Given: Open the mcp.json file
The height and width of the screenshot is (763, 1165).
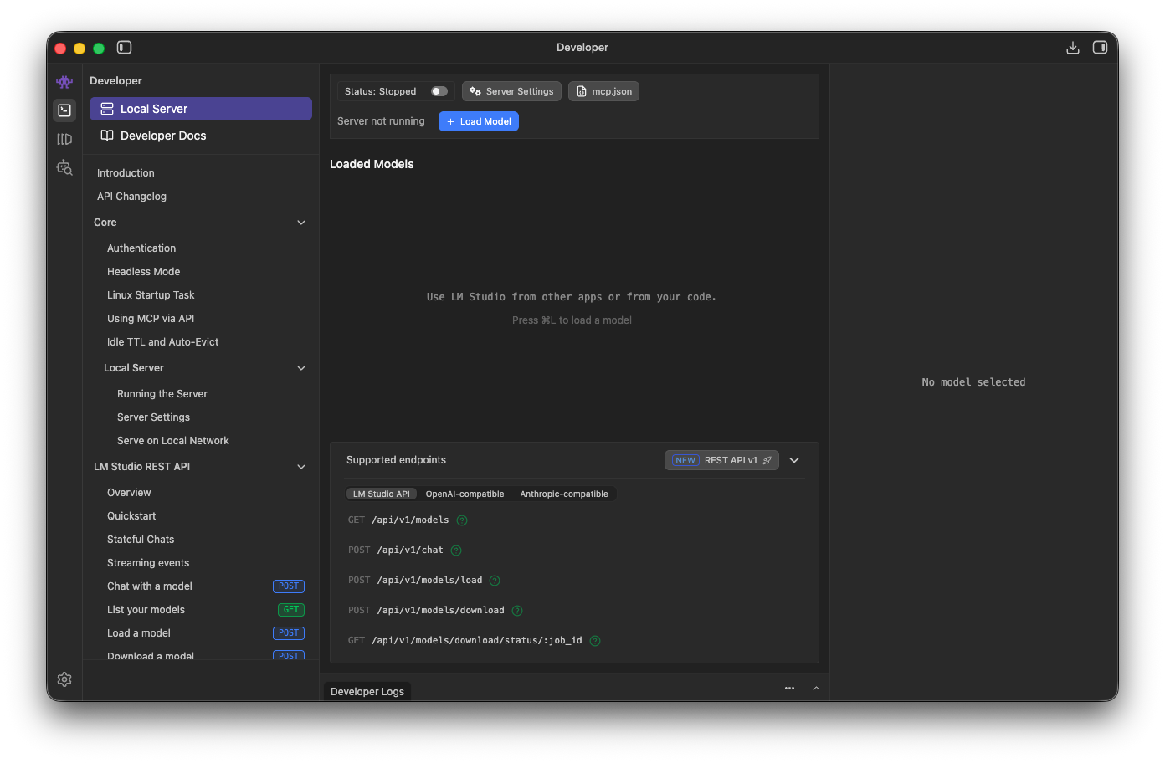Looking at the screenshot, I should pyautogui.click(x=603, y=91).
